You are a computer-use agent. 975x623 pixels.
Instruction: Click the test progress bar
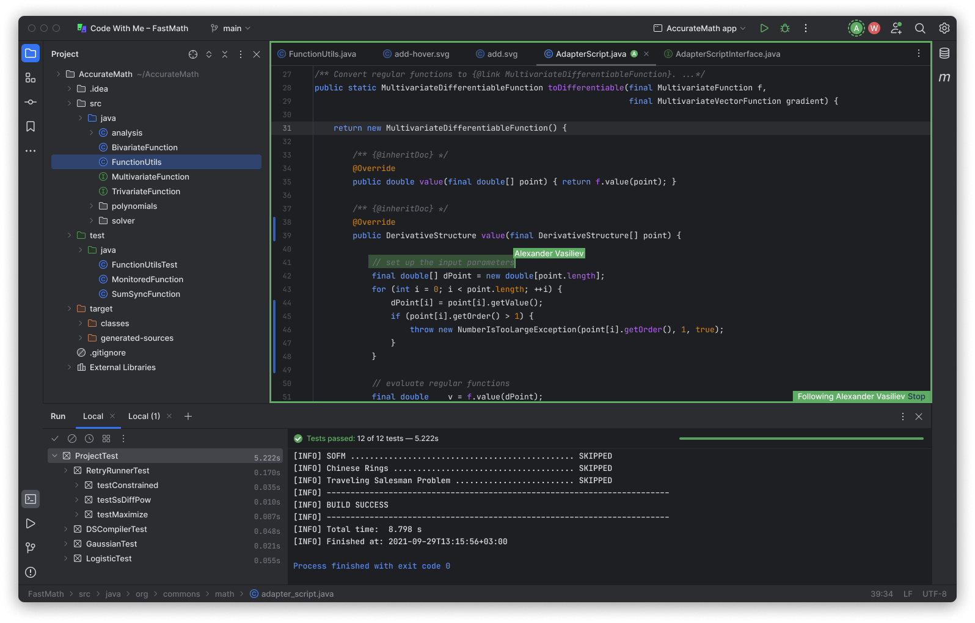(x=802, y=439)
